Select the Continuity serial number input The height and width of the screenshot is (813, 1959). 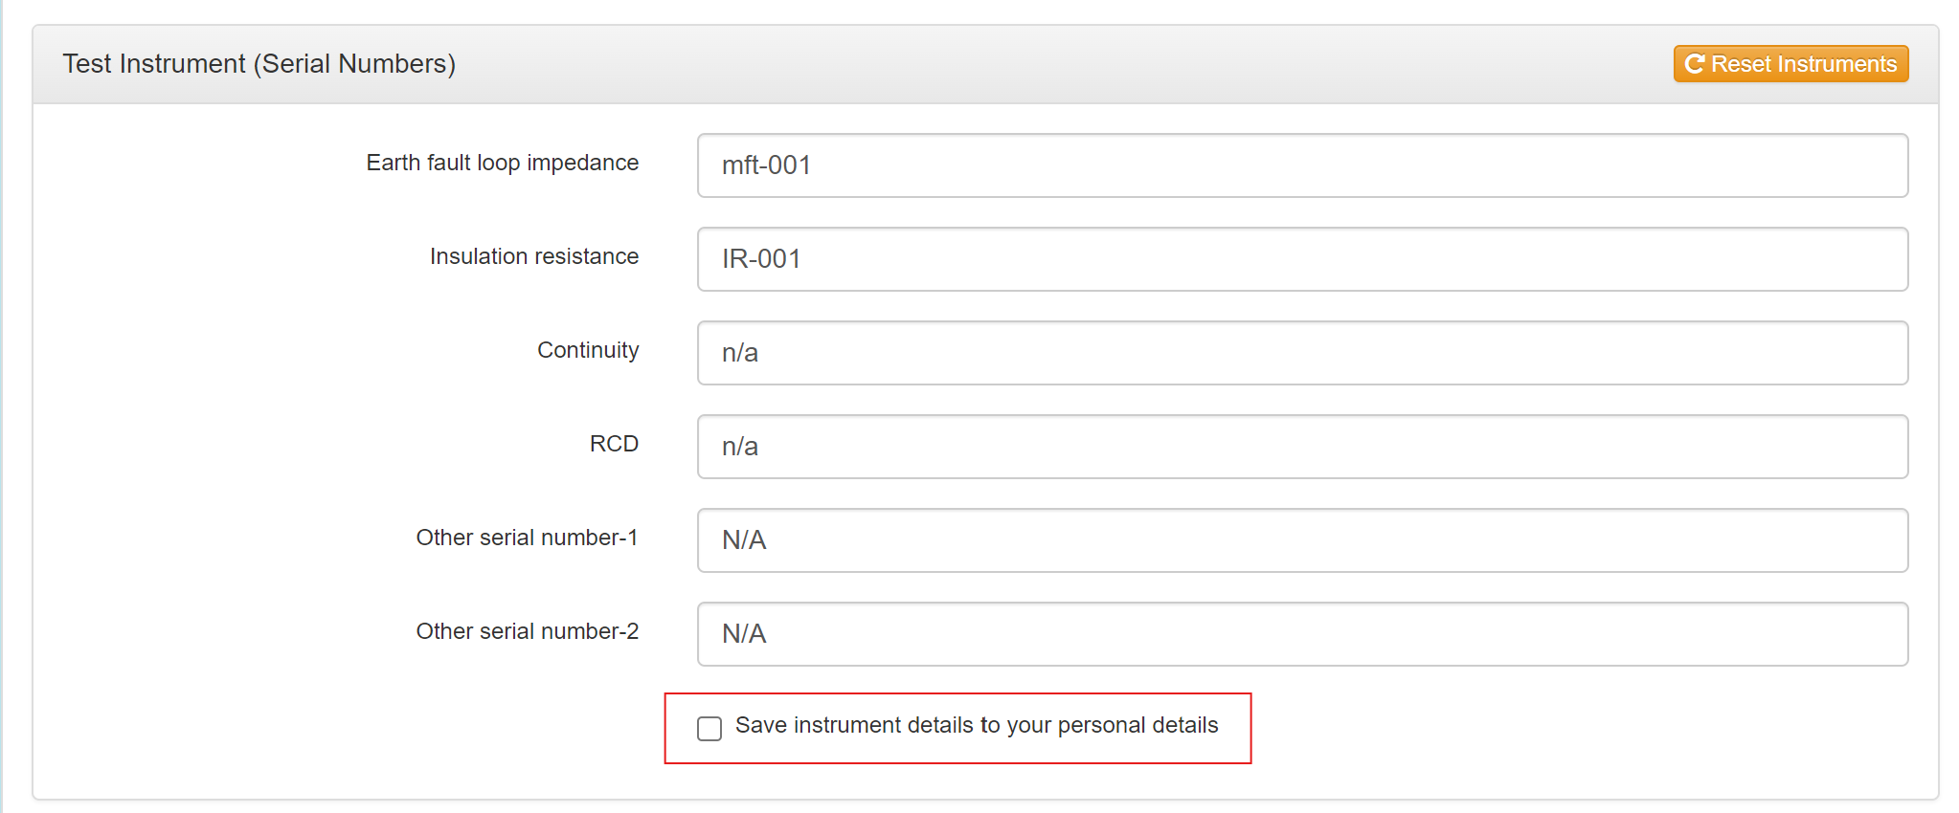point(1302,353)
